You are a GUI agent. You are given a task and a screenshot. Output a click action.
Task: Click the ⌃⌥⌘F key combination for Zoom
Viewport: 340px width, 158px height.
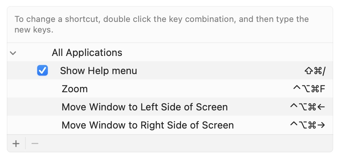point(309,89)
